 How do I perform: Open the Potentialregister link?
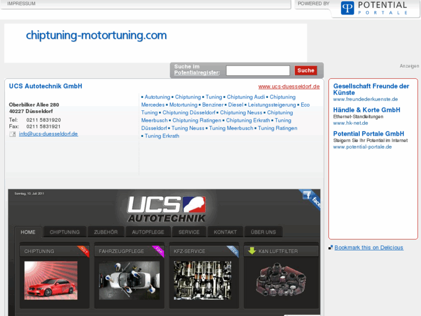(x=197, y=72)
